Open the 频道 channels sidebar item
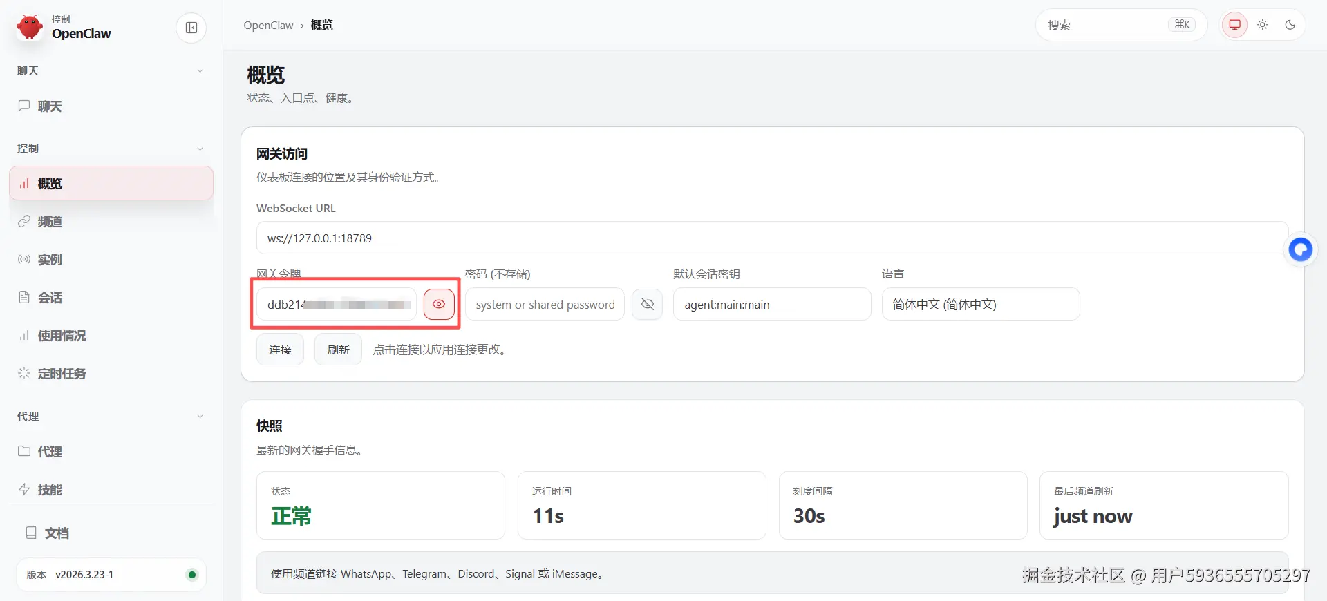This screenshot has width=1327, height=601. click(x=111, y=221)
